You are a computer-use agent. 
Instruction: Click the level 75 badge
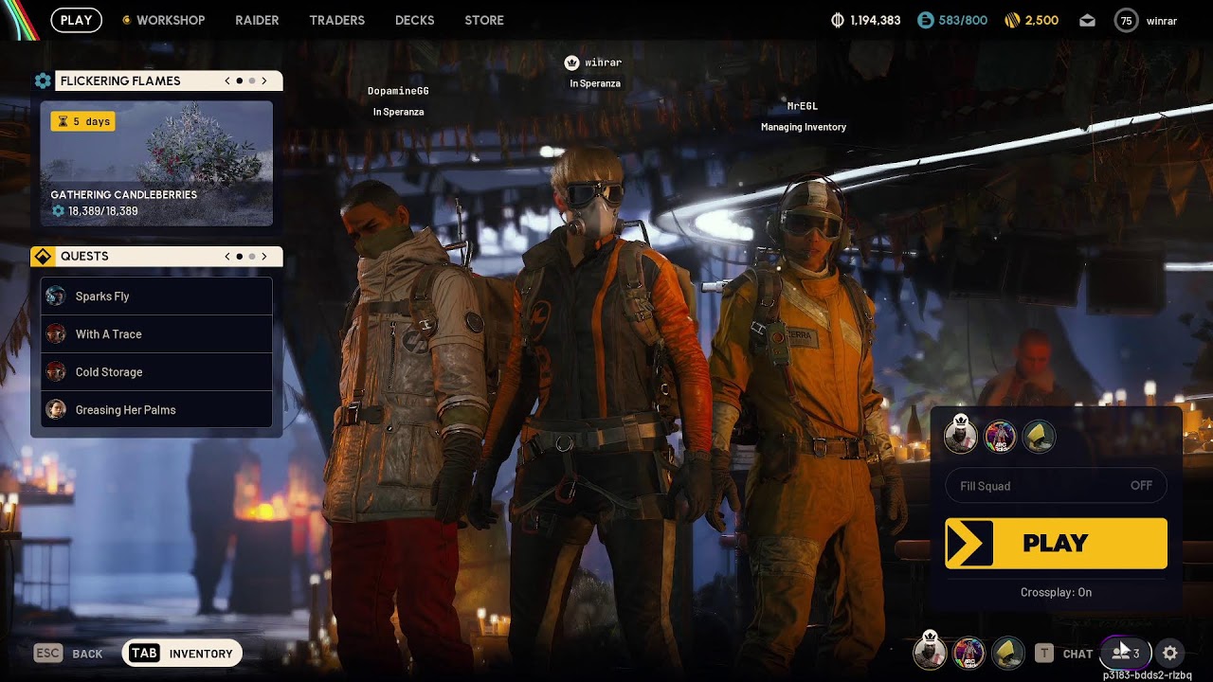coord(1126,20)
